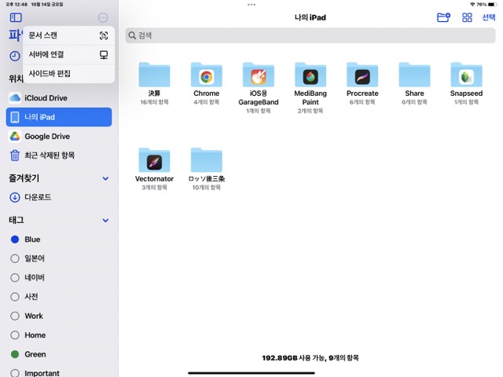Screen dimensions: 503x377
Task: Select the Work tag
Action: coord(59,316)
